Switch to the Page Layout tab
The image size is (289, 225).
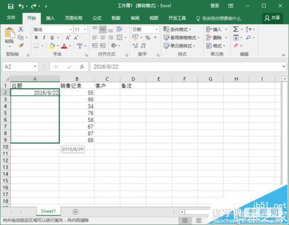pos(73,18)
